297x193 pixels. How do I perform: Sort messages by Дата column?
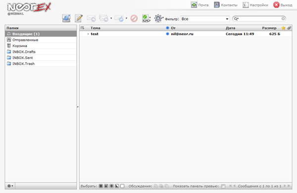coord(230,28)
